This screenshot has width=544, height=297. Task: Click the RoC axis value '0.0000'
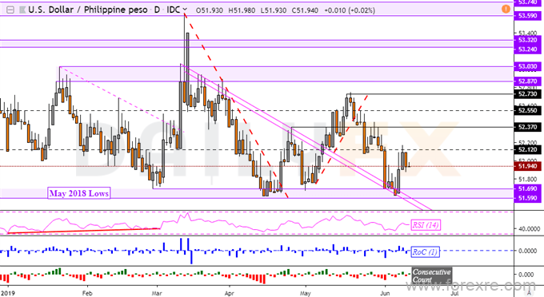coord(529,251)
